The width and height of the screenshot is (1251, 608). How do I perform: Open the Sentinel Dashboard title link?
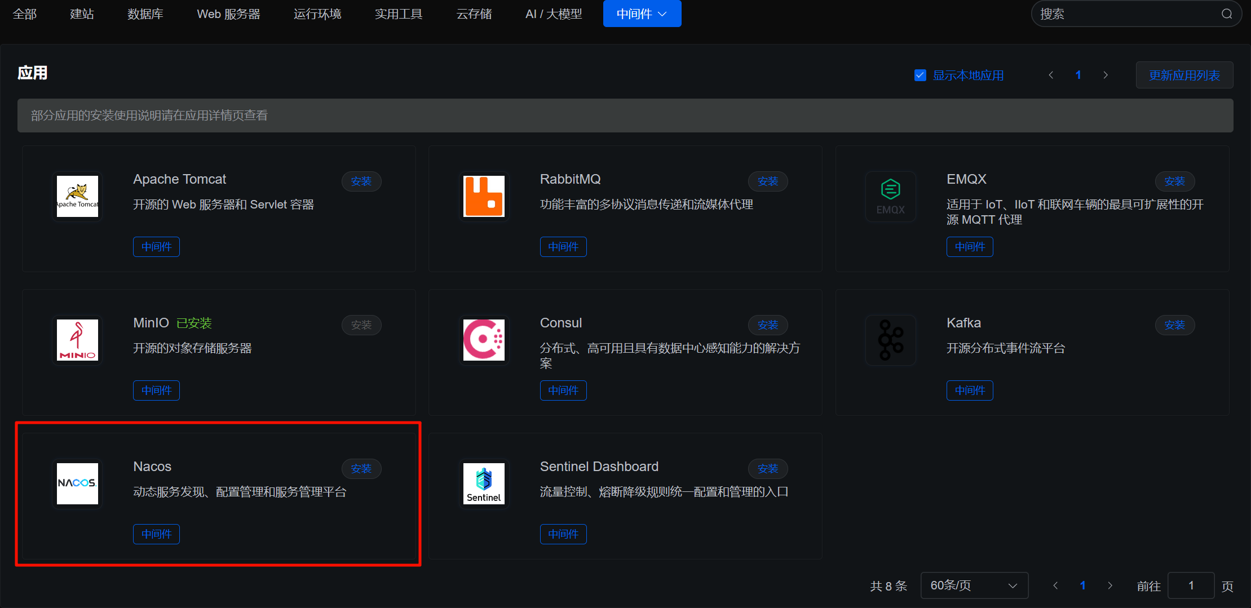pyautogui.click(x=599, y=467)
